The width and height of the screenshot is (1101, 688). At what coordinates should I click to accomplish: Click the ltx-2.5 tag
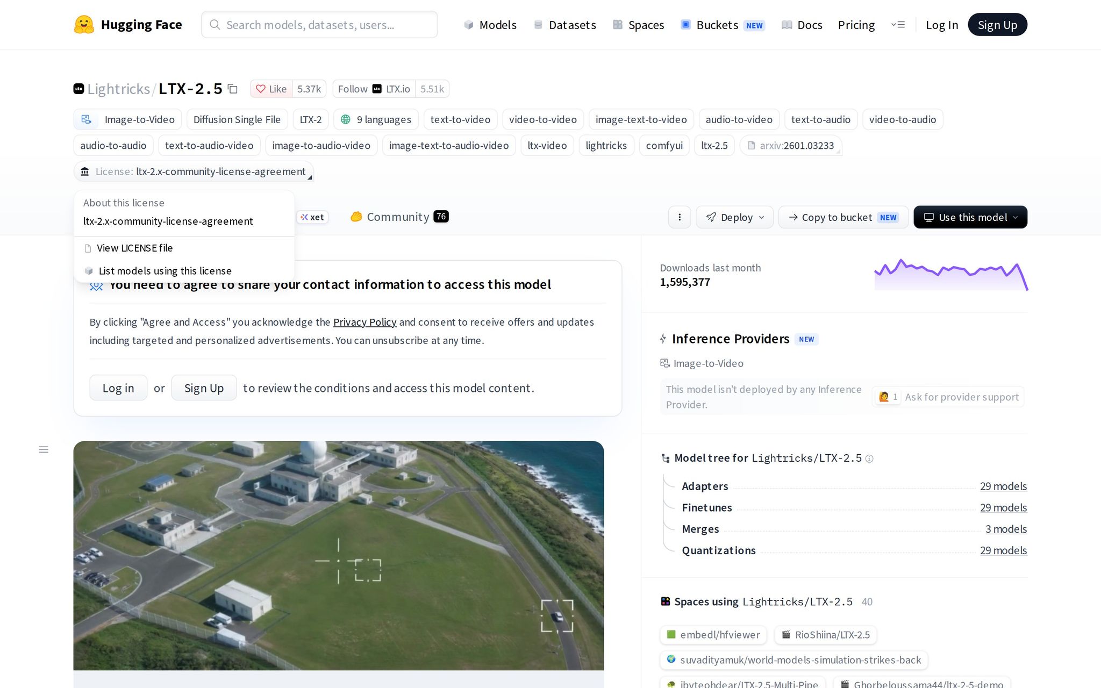pos(714,146)
